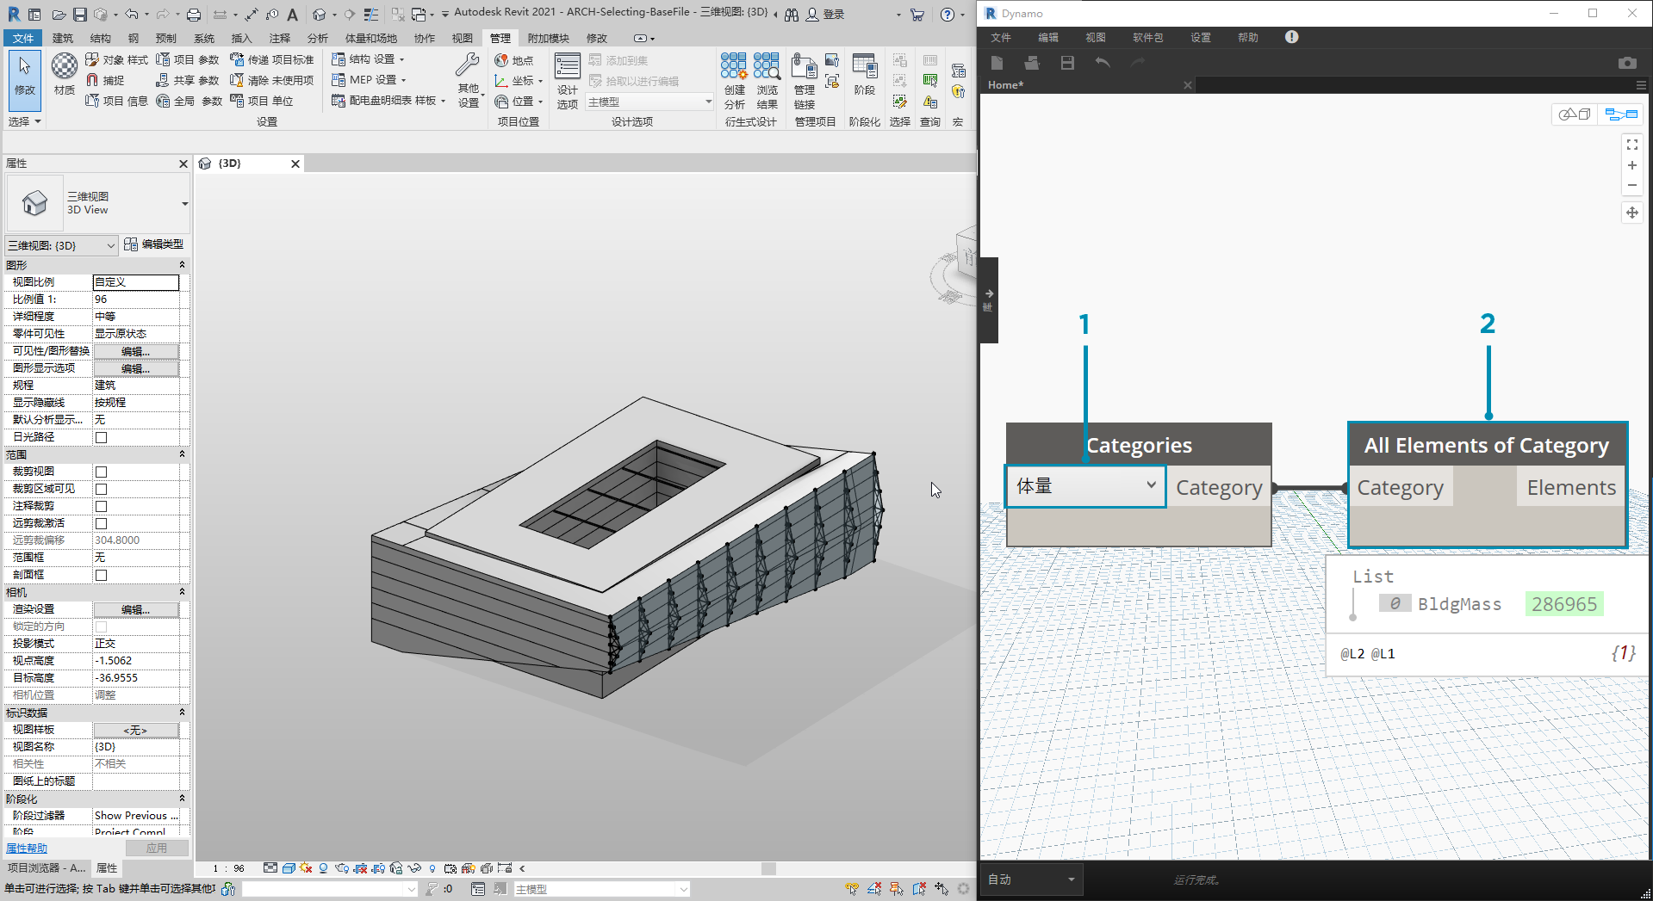Viewport: 1653px width, 901px height.
Task: Toggle Crop View (裁剪视图) checkbox
Action: (x=101, y=472)
